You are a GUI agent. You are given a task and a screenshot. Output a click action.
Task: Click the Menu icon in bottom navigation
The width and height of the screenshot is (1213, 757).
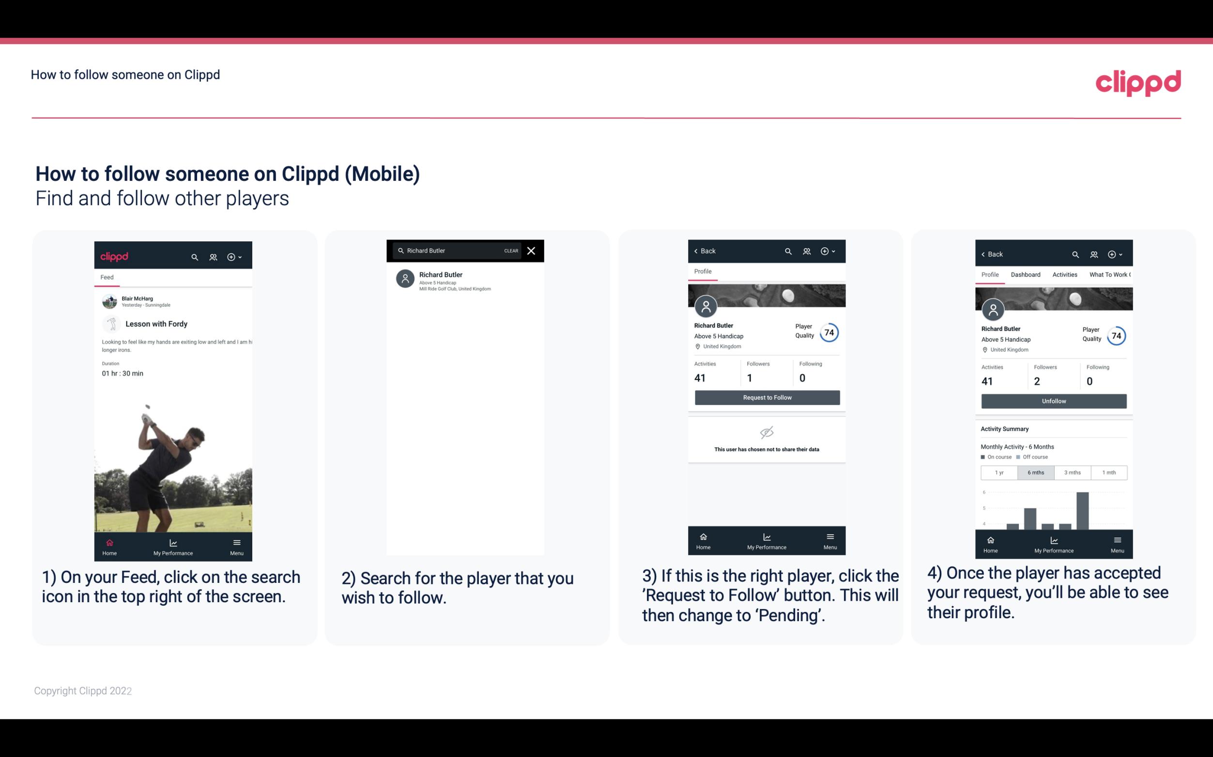click(237, 542)
